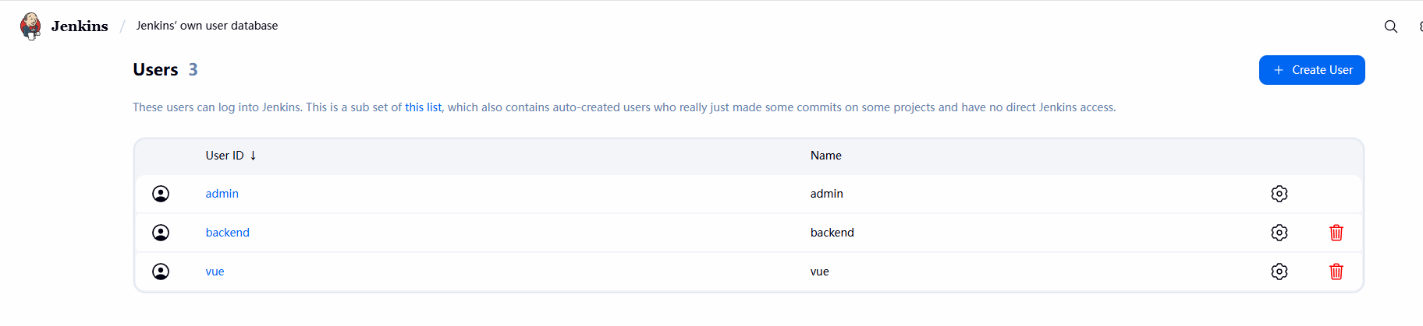
Task: Open settings gear for backend user
Action: 1279,233
